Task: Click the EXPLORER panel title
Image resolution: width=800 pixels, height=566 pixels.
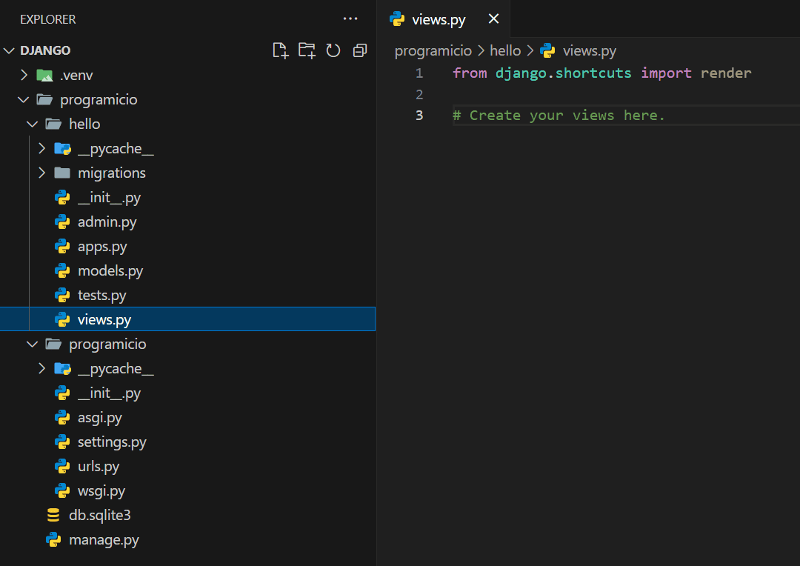Action: pos(48,19)
